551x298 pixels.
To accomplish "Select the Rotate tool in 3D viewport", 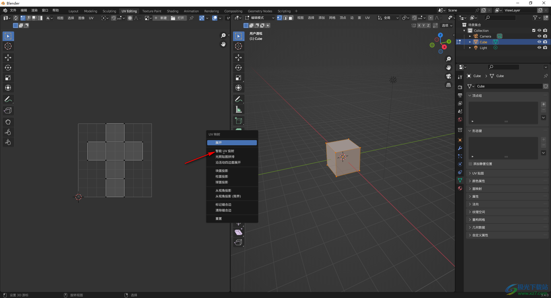I will (x=238, y=68).
